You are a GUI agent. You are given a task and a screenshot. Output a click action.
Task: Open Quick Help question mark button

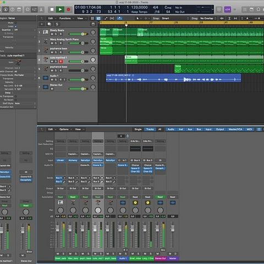pyautogui.click(x=12, y=9)
